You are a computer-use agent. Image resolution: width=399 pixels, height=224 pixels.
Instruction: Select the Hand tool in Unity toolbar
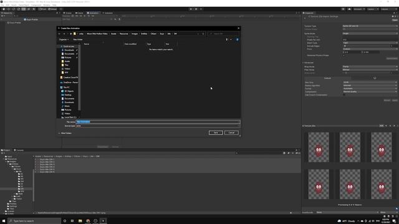4,9
